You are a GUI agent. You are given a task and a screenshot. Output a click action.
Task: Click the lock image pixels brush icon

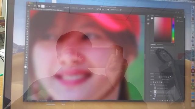click(156, 82)
